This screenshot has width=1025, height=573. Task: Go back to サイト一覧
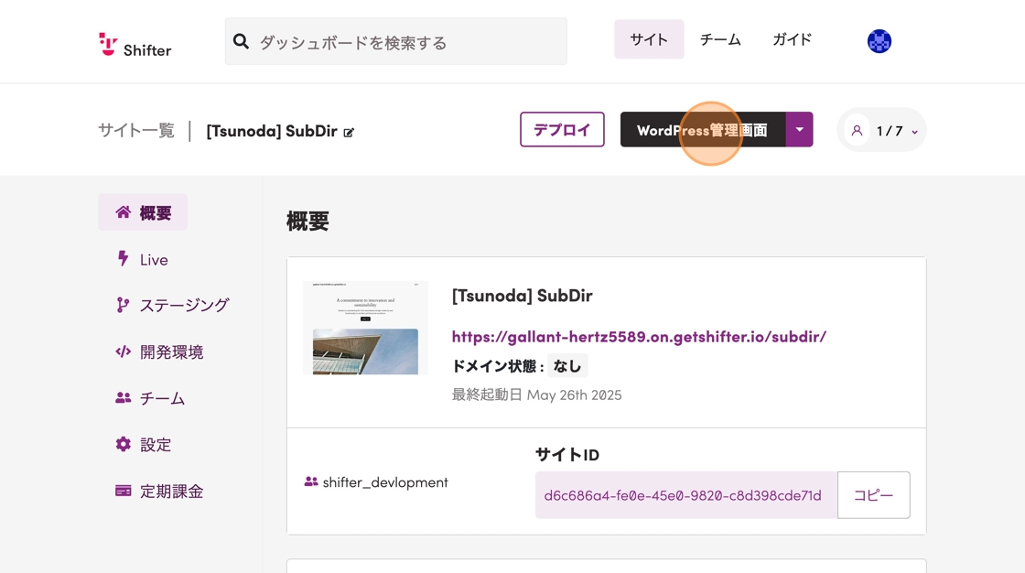136,130
